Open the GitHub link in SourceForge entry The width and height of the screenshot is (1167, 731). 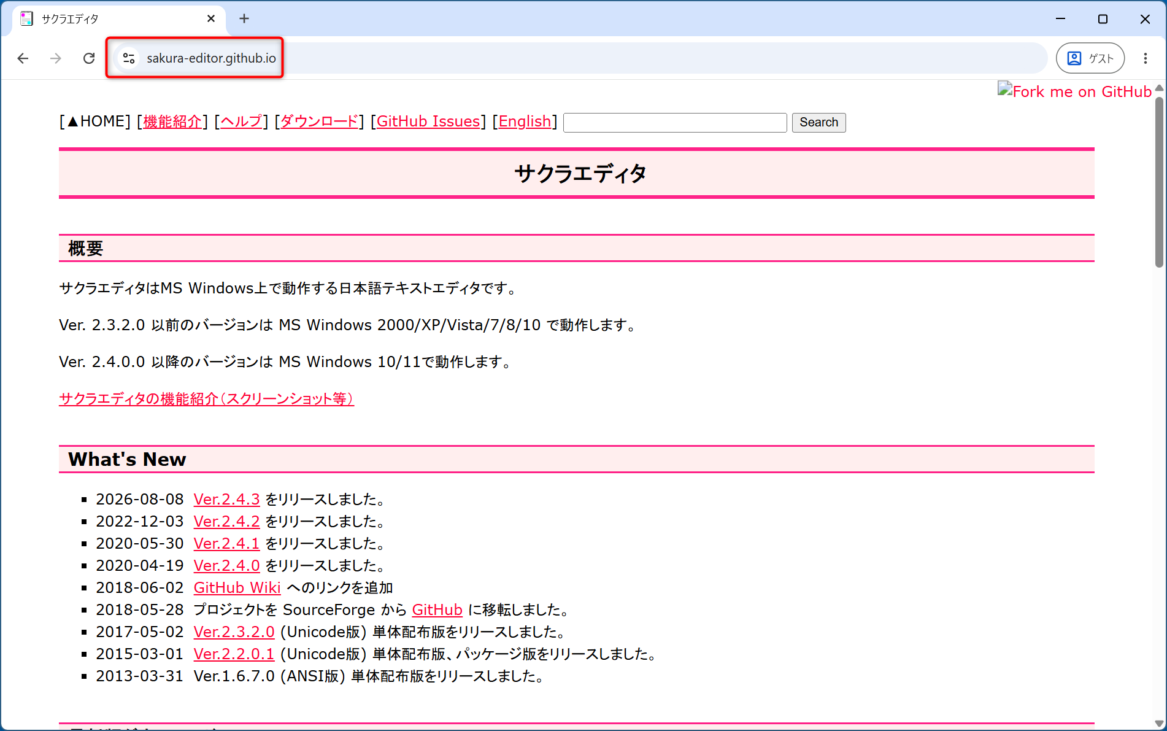coord(437,610)
